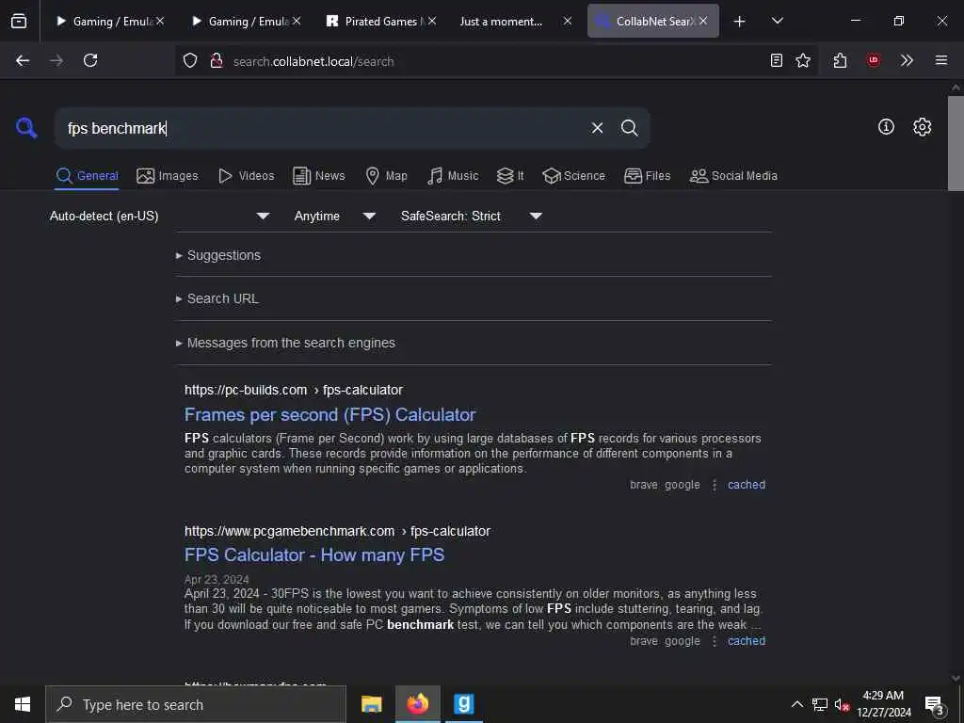964x723 pixels.
Task: Click the Windows taskbar search box
Action: tap(196, 704)
